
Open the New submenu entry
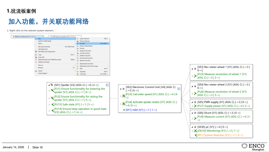pos(55,39)
